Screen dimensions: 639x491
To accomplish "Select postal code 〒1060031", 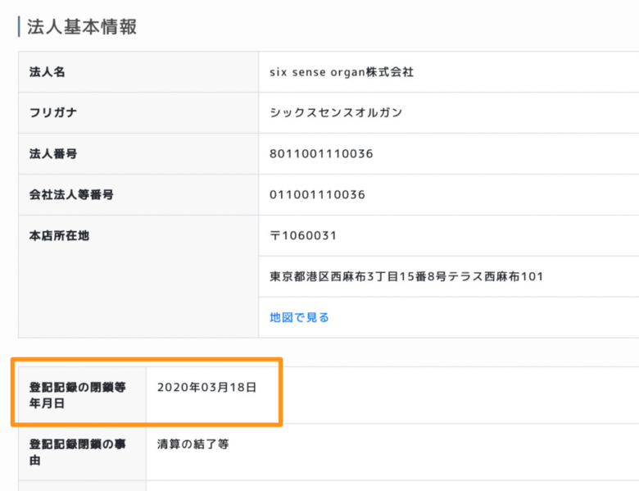I will [x=303, y=236].
